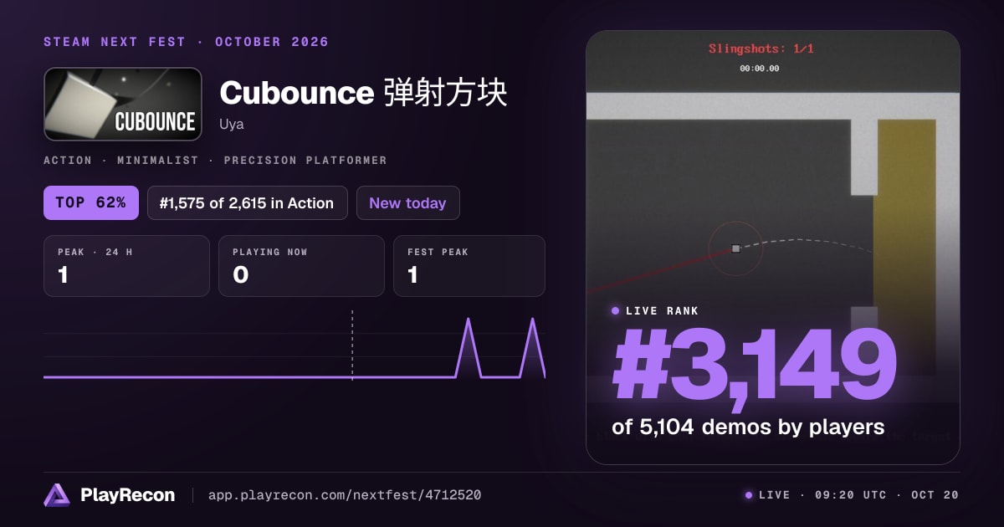Open the PEAK · 24 H stat card

point(126,266)
